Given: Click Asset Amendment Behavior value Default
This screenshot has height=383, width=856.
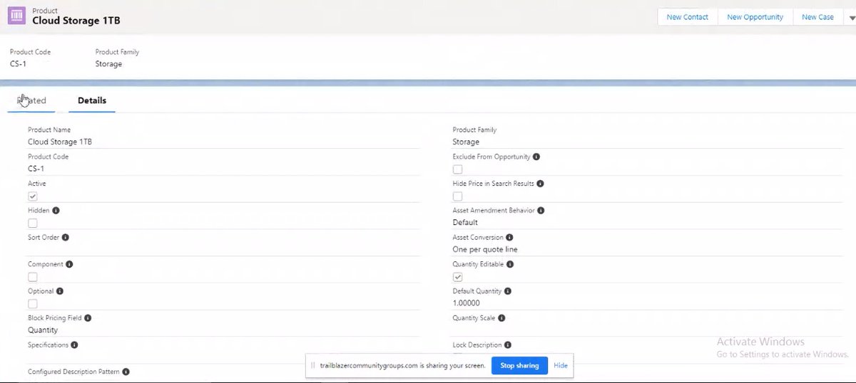Looking at the screenshot, I should pos(465,223).
